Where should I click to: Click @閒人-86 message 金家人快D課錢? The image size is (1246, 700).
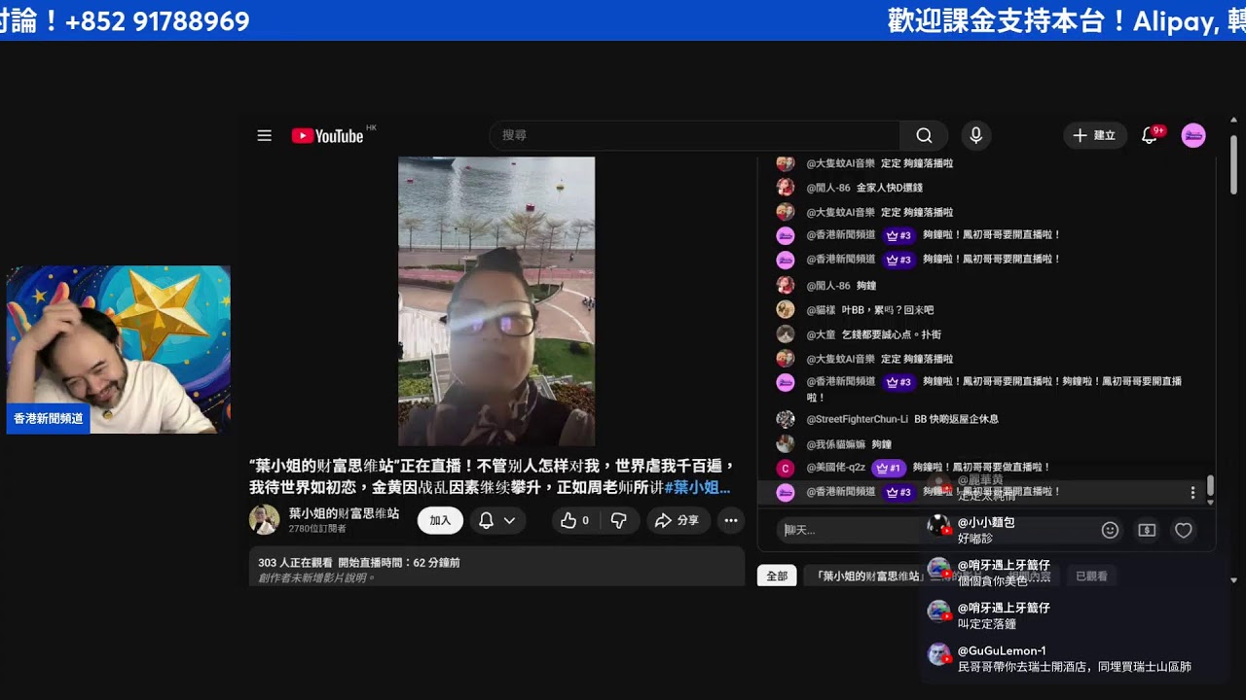point(890,188)
